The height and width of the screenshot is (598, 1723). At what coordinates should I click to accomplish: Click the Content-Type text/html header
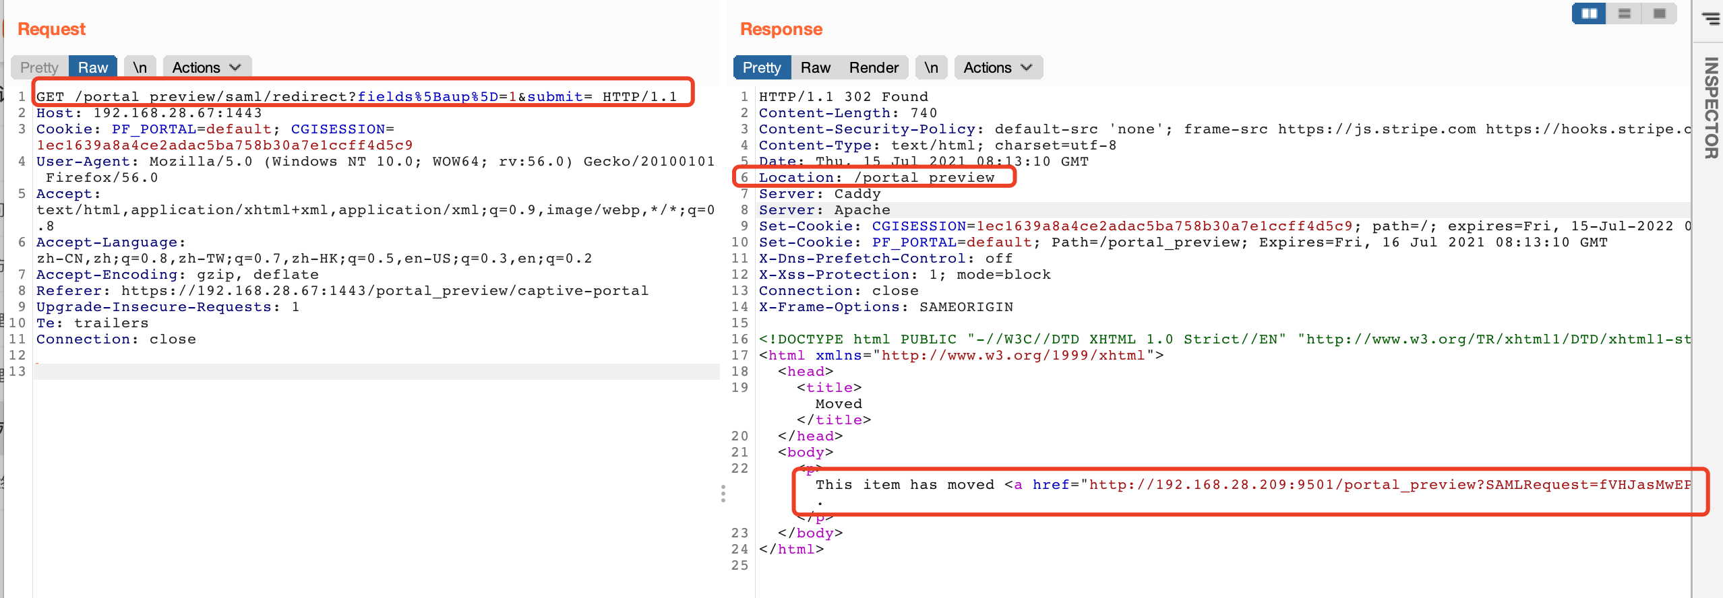point(938,145)
